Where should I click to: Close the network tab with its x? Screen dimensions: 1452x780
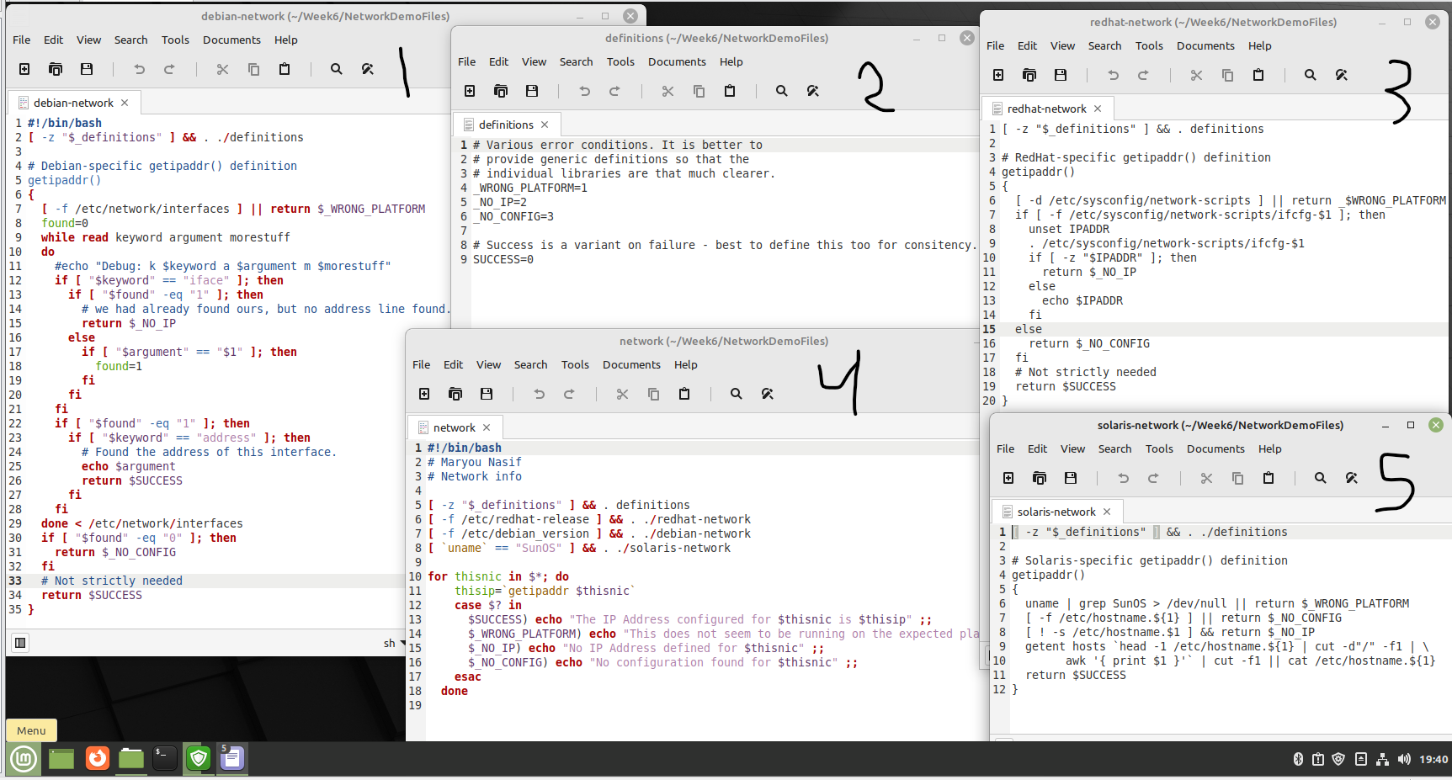pos(487,427)
